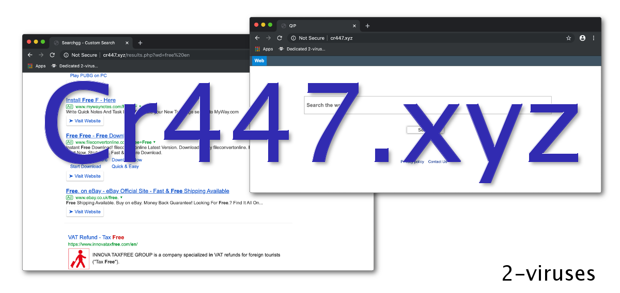
Task: Click Not Secure info icon in Searchgg window
Action: (x=66, y=55)
